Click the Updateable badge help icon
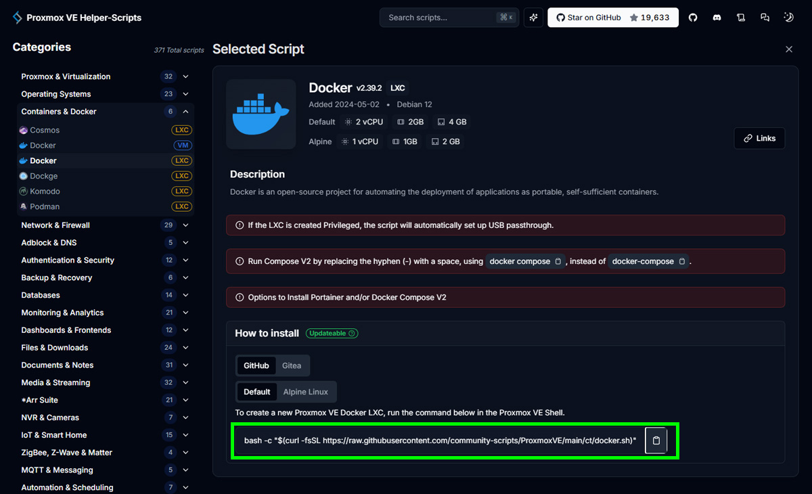 pos(353,334)
